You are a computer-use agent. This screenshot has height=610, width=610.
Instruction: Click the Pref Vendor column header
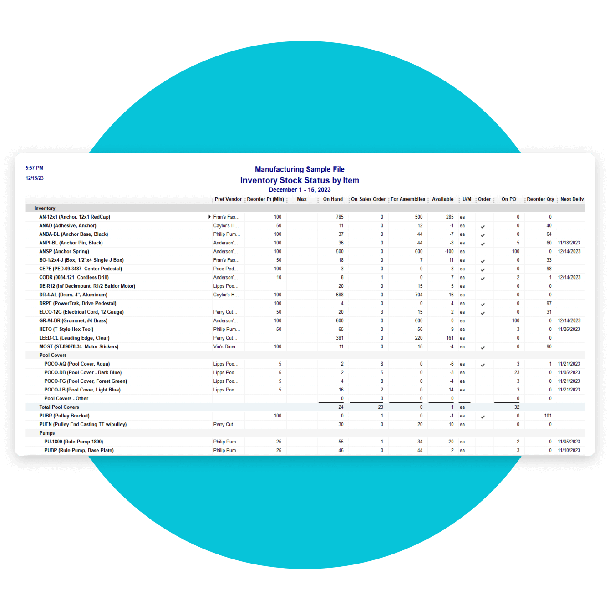click(x=228, y=199)
